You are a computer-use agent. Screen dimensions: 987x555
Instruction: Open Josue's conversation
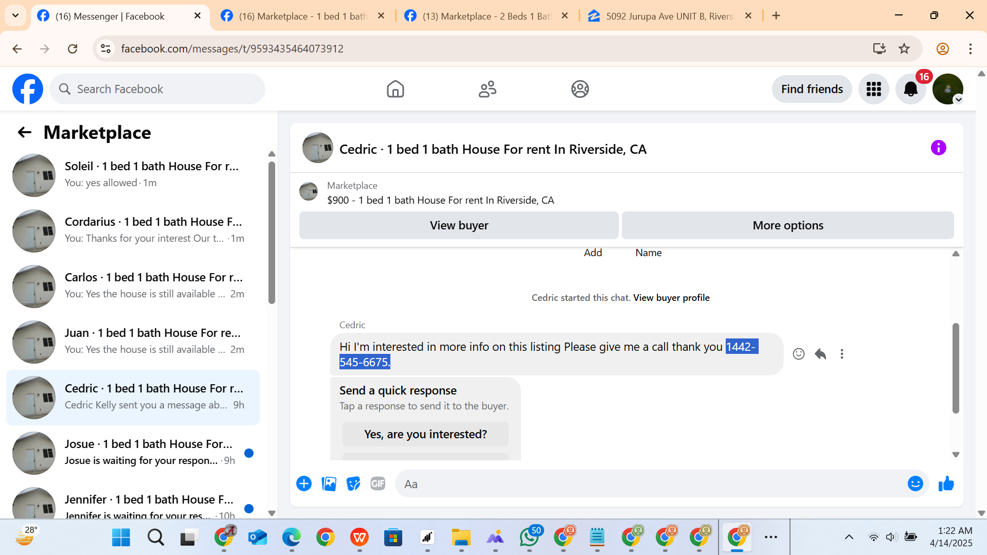tap(133, 453)
